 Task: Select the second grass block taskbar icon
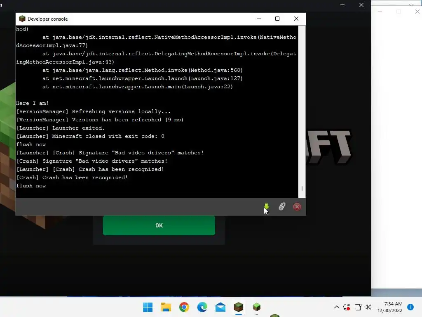[x=257, y=307]
